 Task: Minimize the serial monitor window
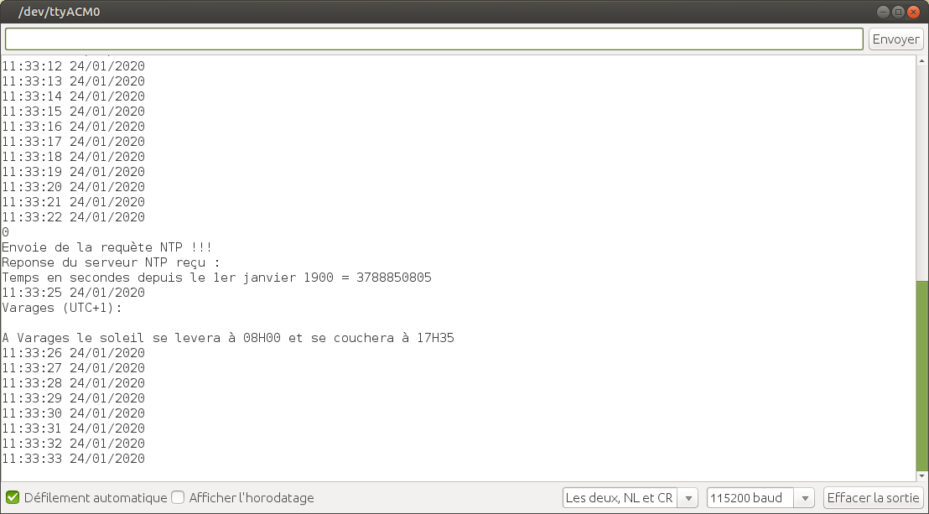click(883, 12)
